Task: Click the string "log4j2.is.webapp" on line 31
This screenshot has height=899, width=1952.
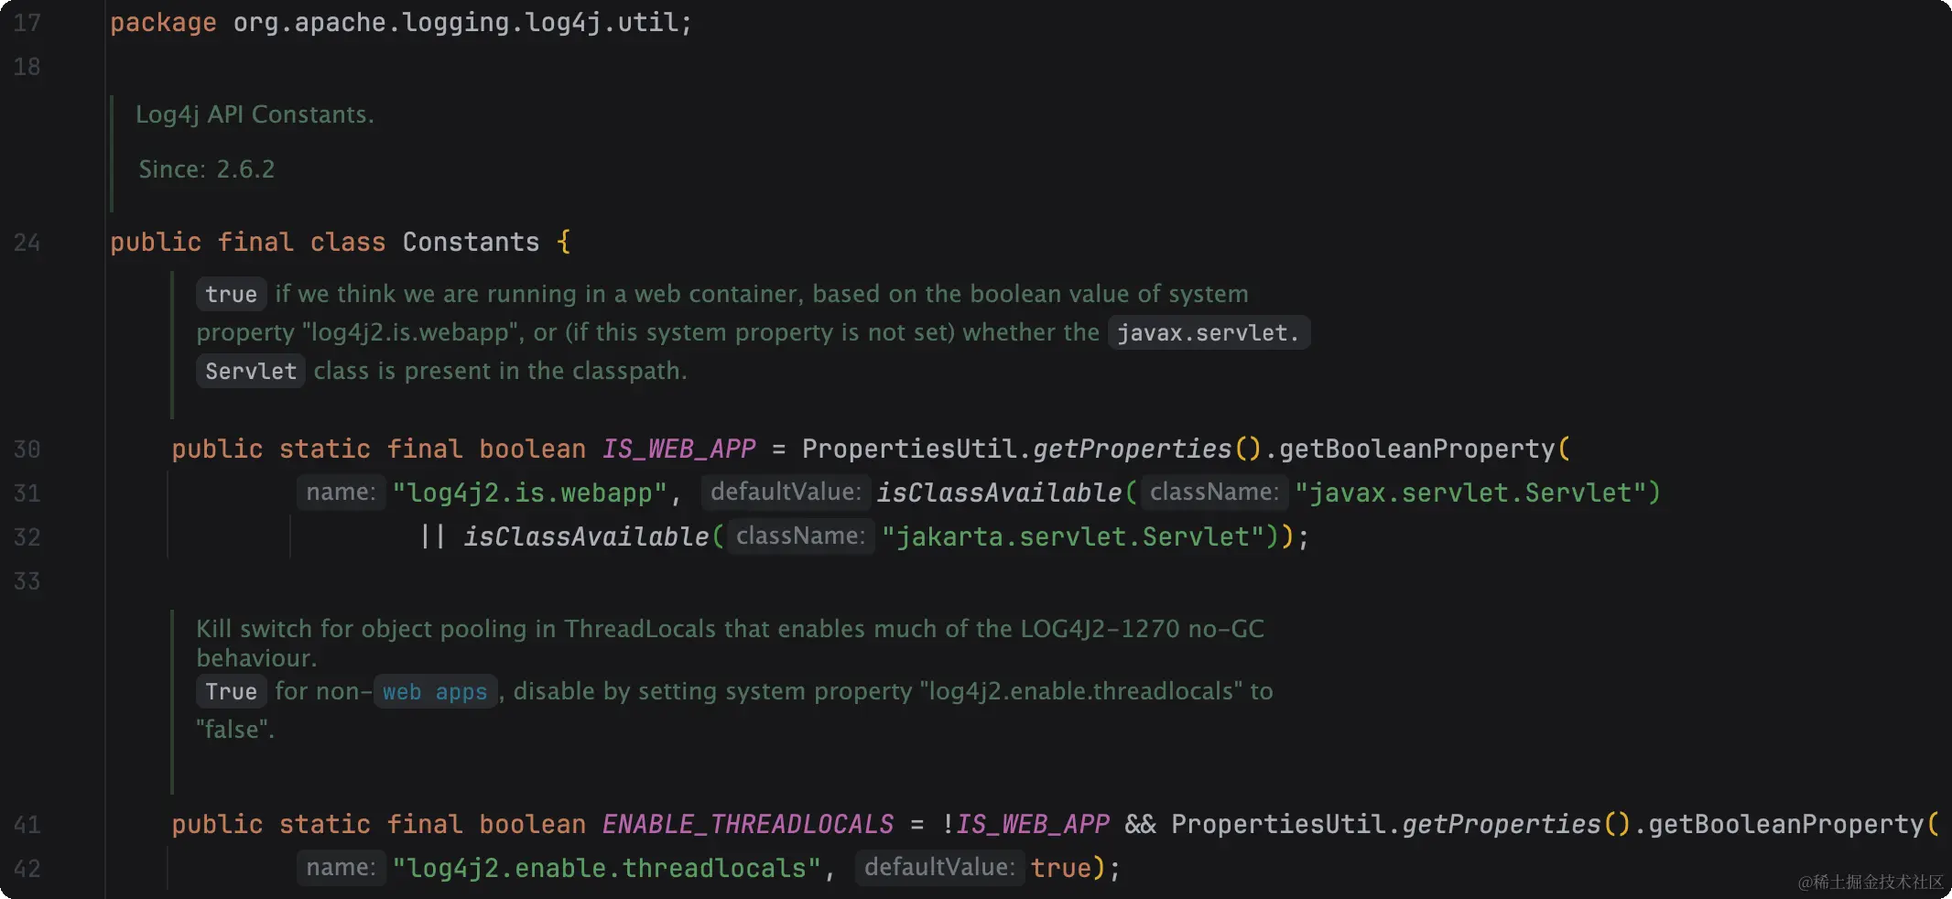Action: [530, 493]
